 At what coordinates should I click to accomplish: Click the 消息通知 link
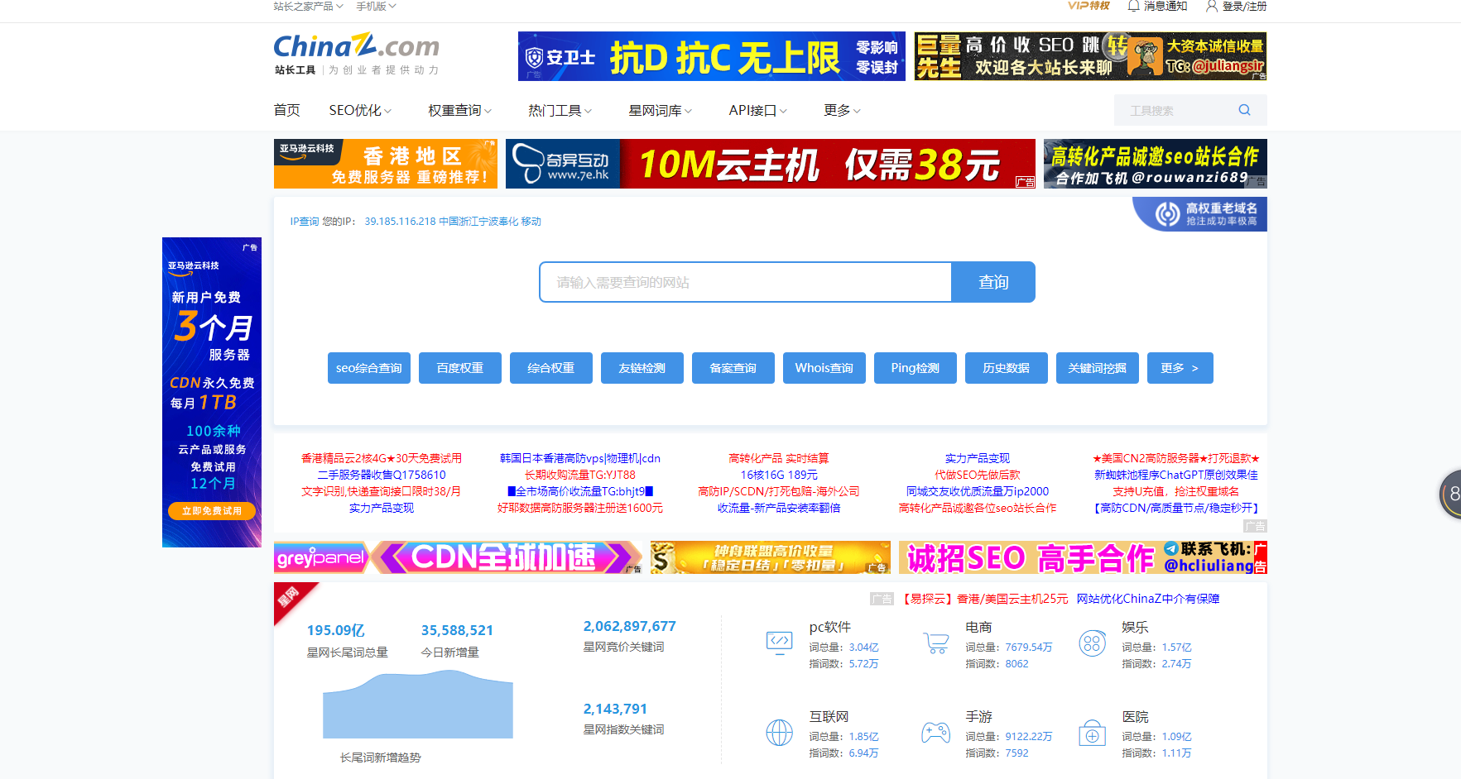pos(1165,6)
